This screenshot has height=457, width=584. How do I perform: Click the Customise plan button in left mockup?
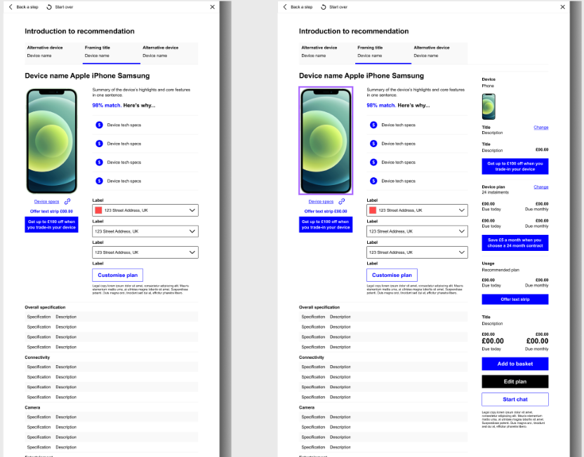[x=117, y=275]
